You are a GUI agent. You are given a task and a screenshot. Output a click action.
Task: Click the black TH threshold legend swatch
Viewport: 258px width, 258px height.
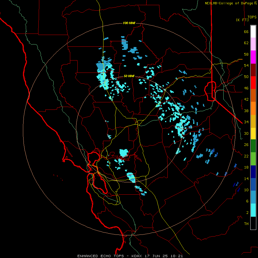(x=253, y=223)
